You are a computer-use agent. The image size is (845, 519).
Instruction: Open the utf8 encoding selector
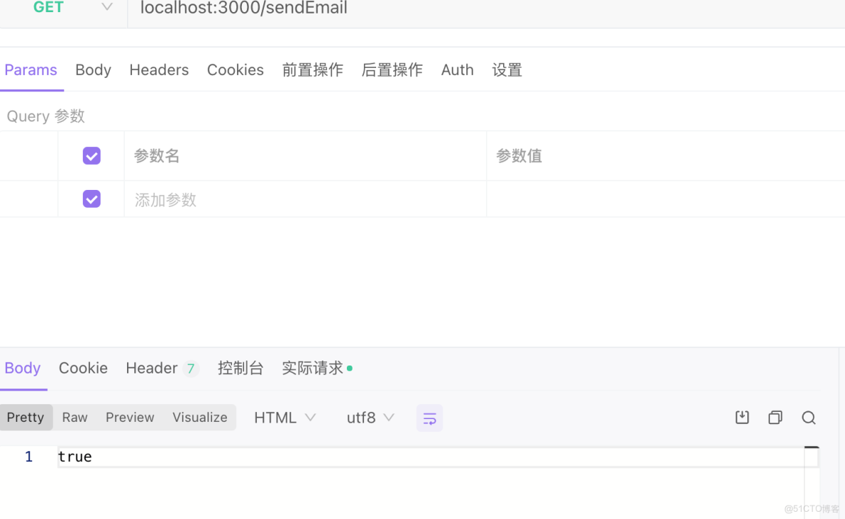[x=361, y=417]
